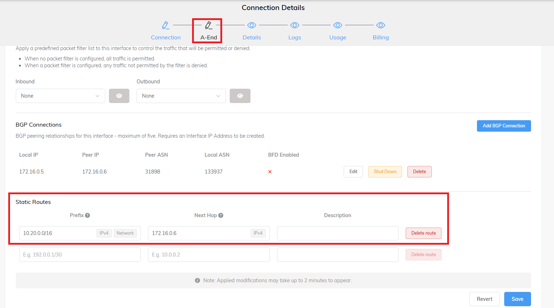Click the Logs step eye icon
The width and height of the screenshot is (554, 308).
coord(295,25)
